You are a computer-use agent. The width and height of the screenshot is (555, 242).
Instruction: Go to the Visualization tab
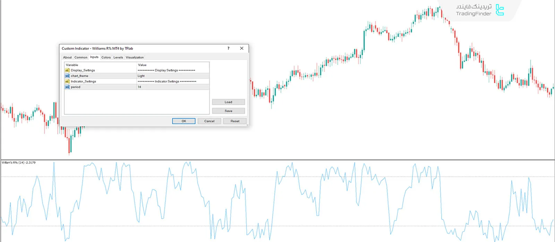tap(135, 57)
